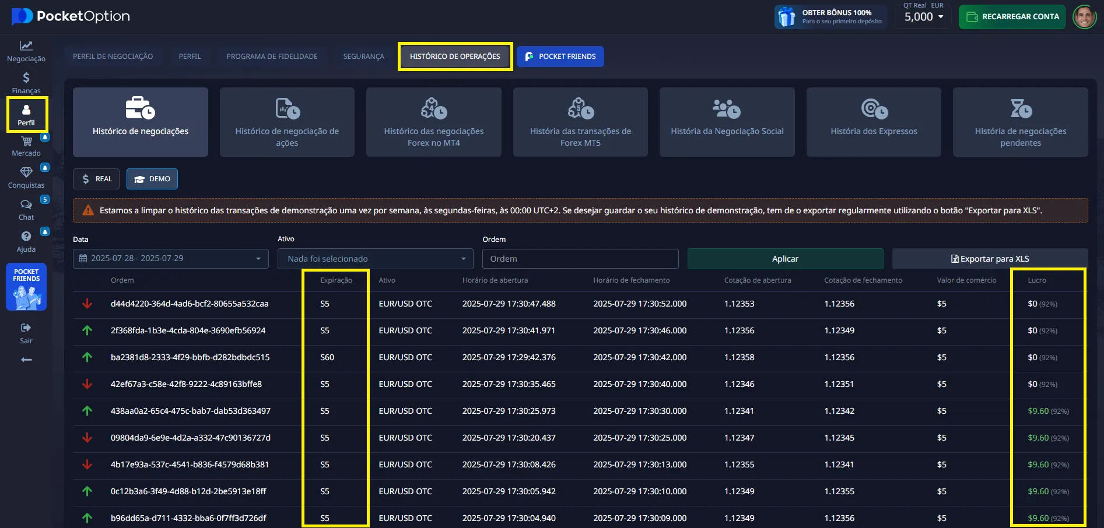Image resolution: width=1104 pixels, height=528 pixels.
Task: Open the Mercado notification bell badge
Action: point(45,137)
